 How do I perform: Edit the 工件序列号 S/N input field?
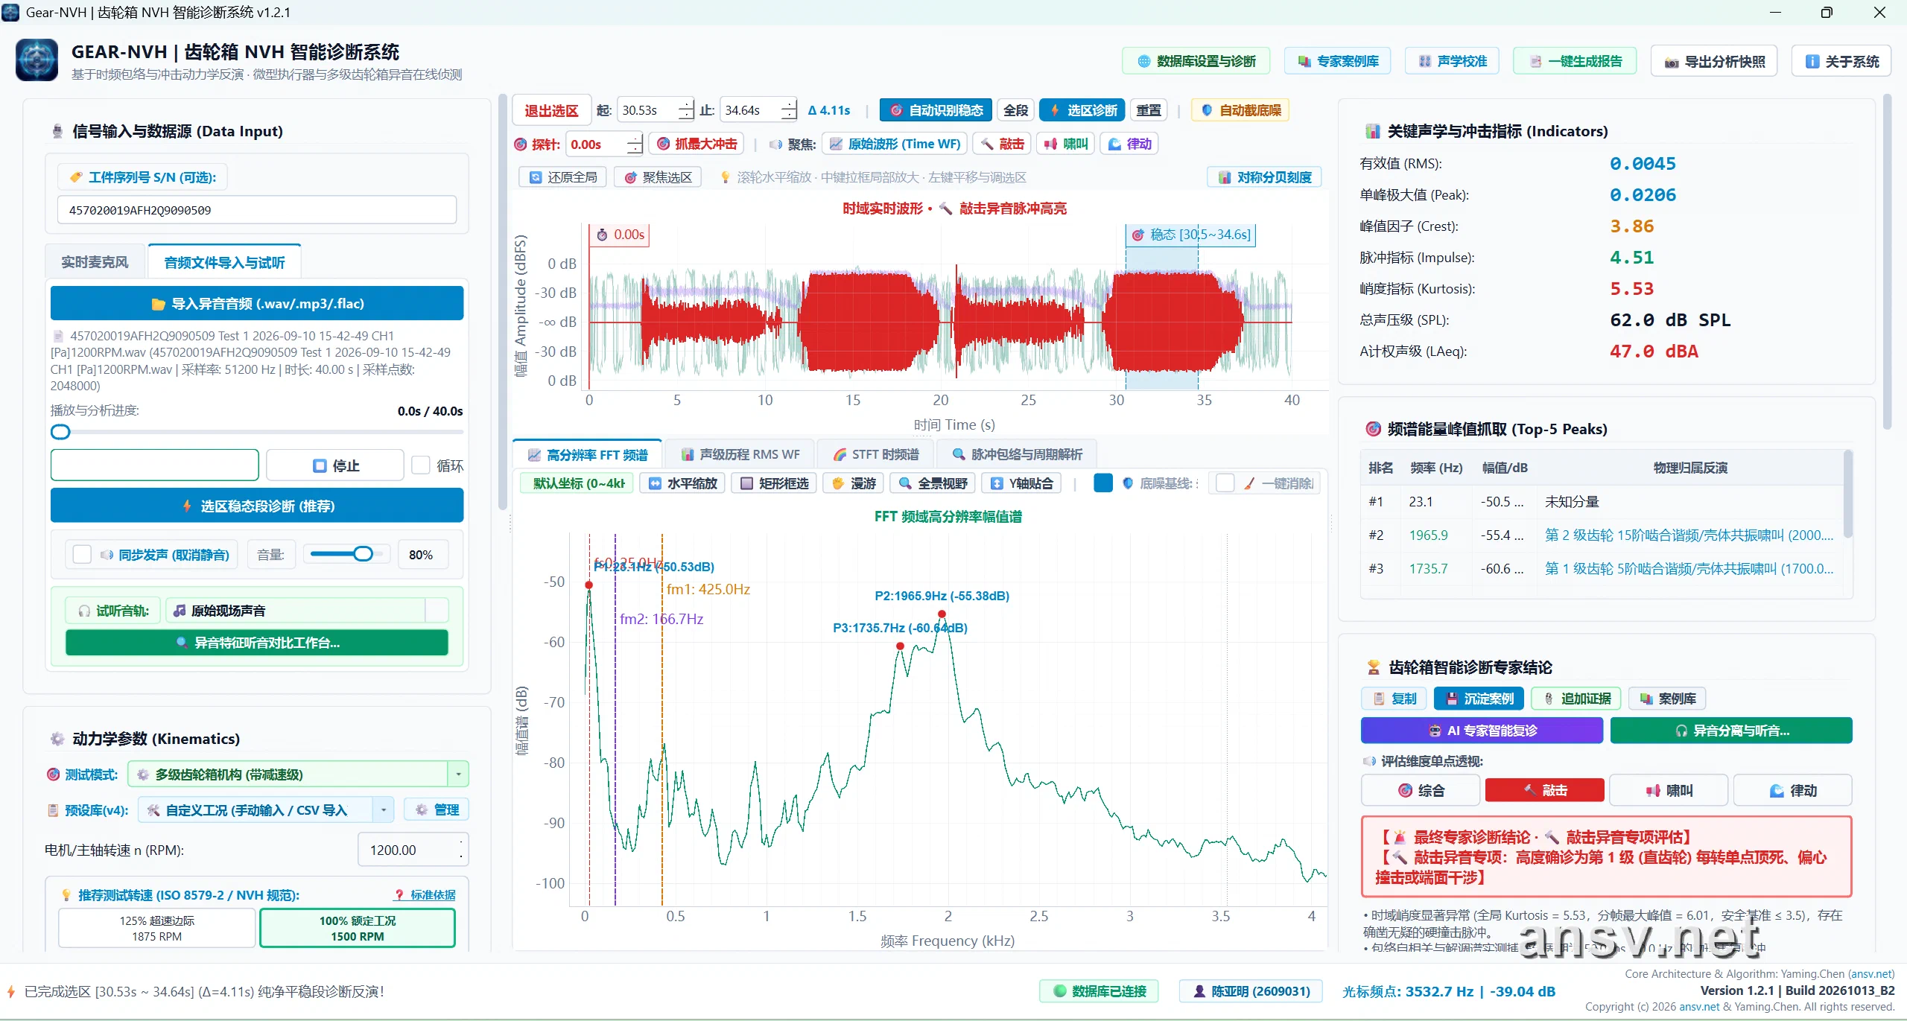click(x=257, y=210)
